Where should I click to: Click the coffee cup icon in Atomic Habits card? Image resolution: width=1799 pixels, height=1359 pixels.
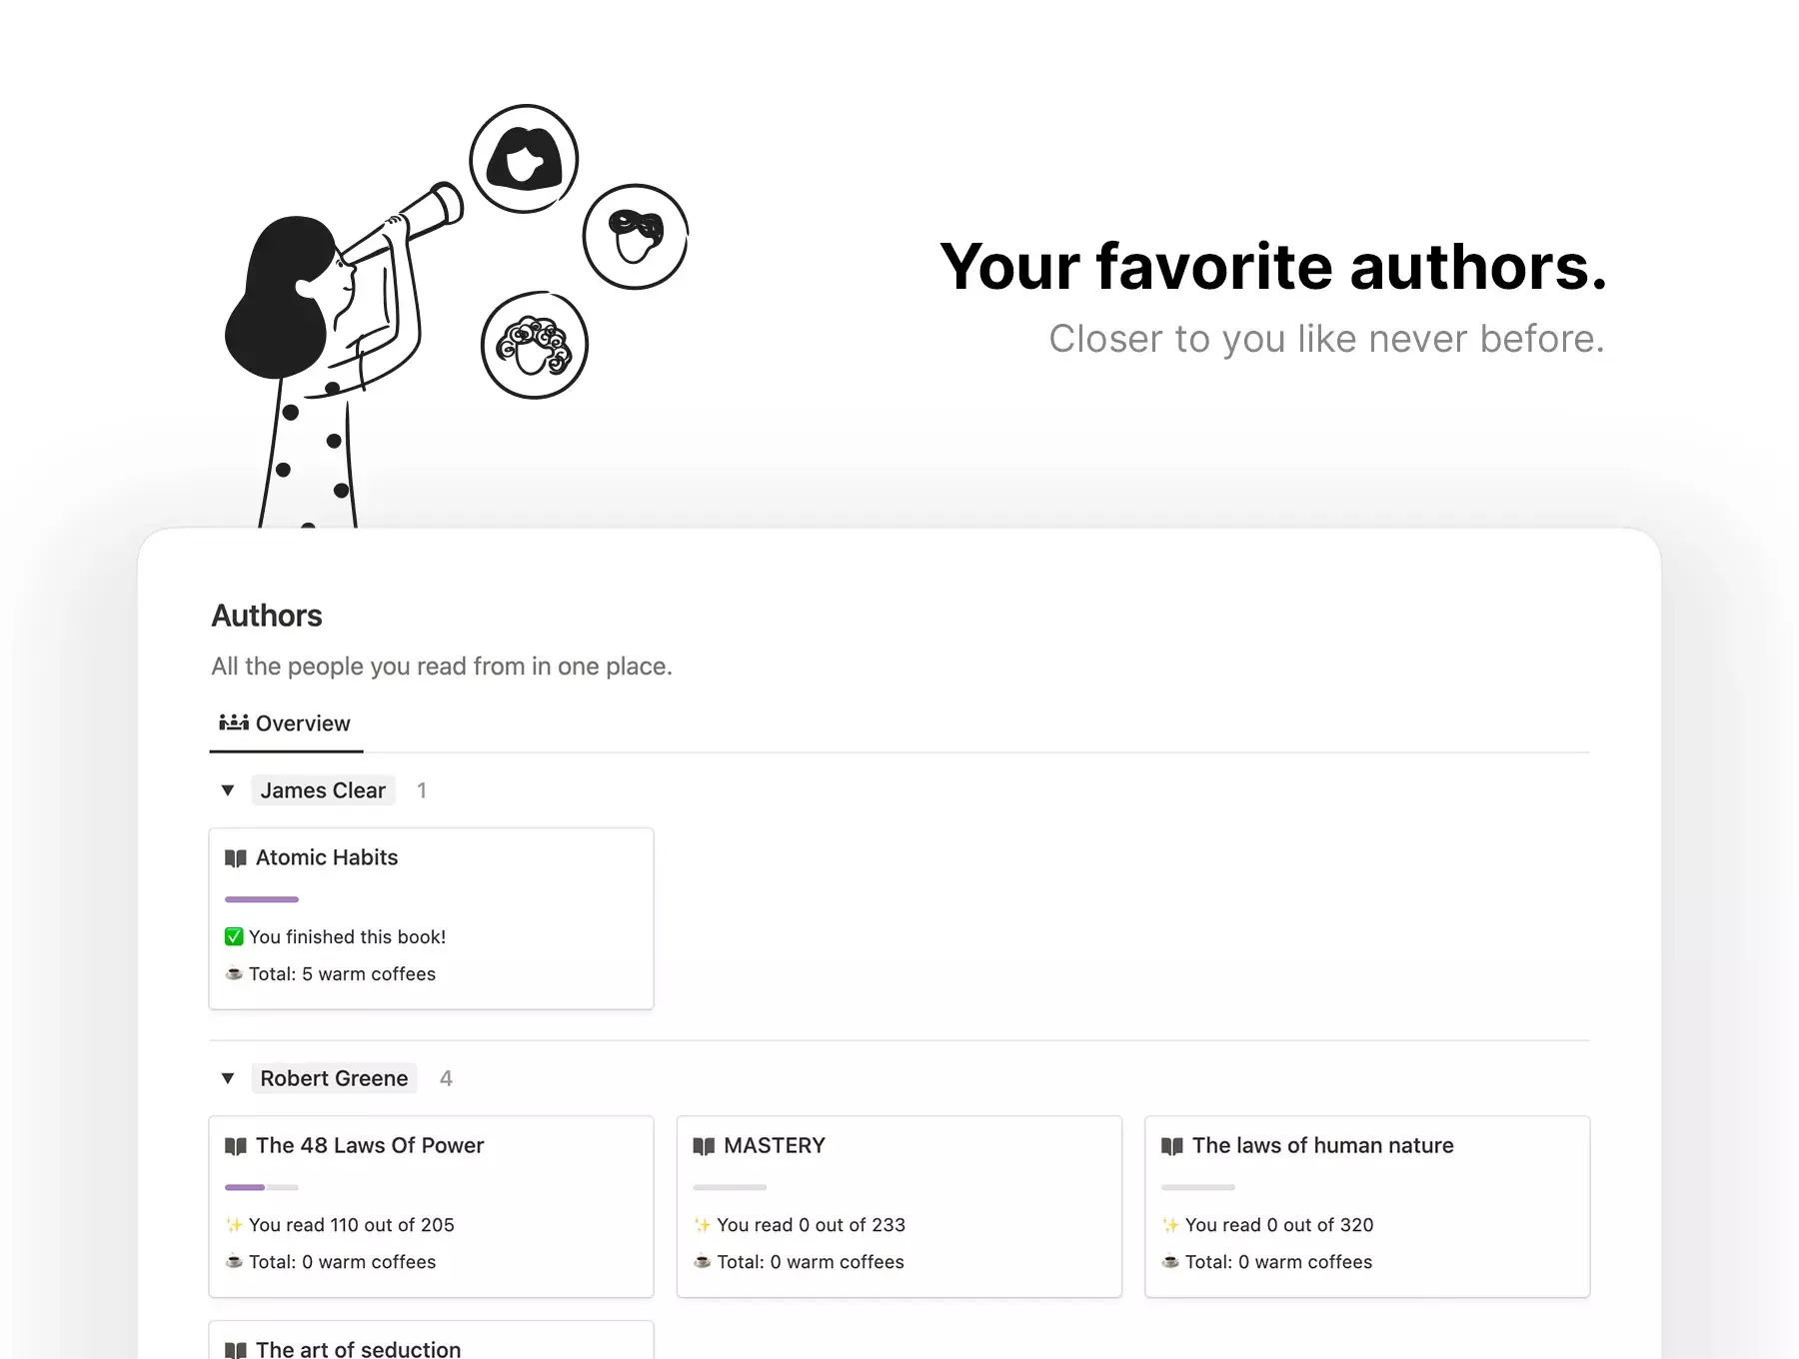coord(234,973)
